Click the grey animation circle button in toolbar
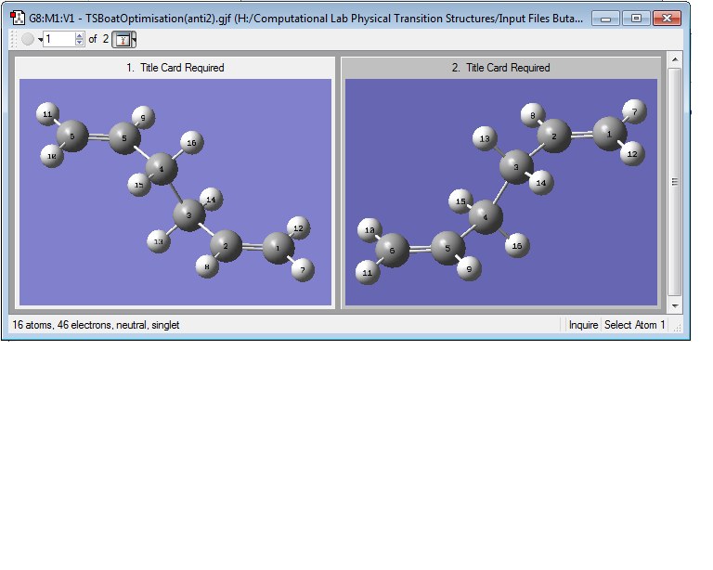Viewport: 713px width, 570px height. coord(28,40)
